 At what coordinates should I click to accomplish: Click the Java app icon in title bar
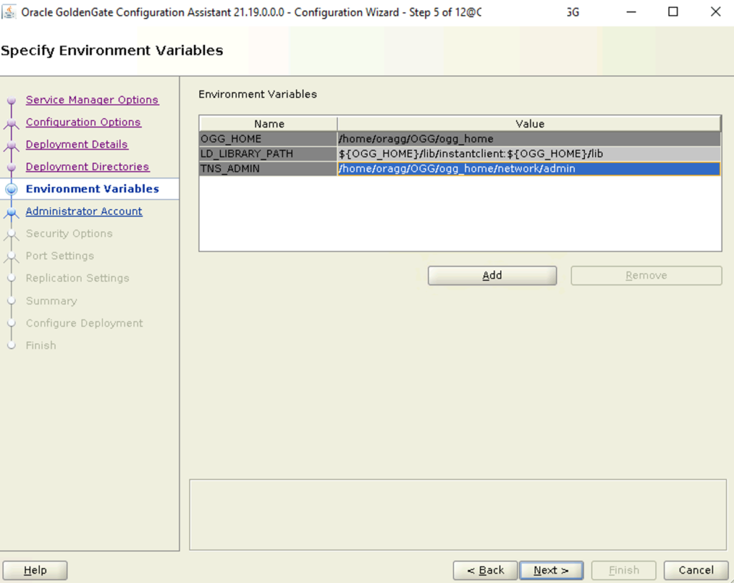click(9, 11)
